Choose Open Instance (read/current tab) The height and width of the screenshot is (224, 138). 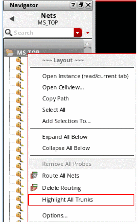tap(85, 76)
